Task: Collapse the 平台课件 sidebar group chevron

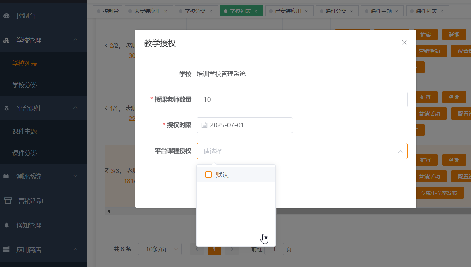Action: 75,108
